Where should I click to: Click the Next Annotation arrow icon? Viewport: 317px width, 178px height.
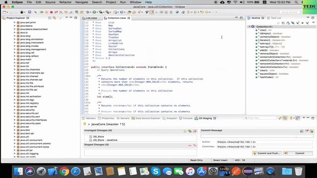click(x=188, y=12)
